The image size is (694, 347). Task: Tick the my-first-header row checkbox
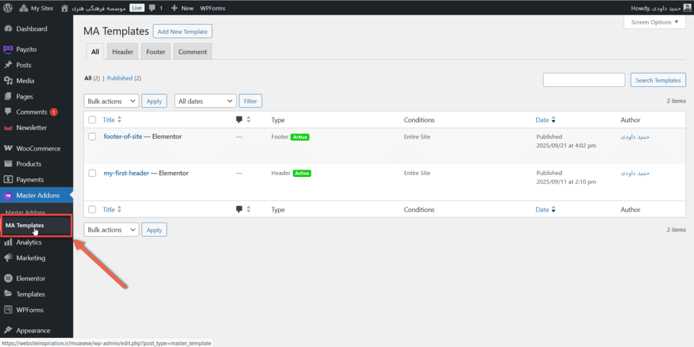pos(92,173)
